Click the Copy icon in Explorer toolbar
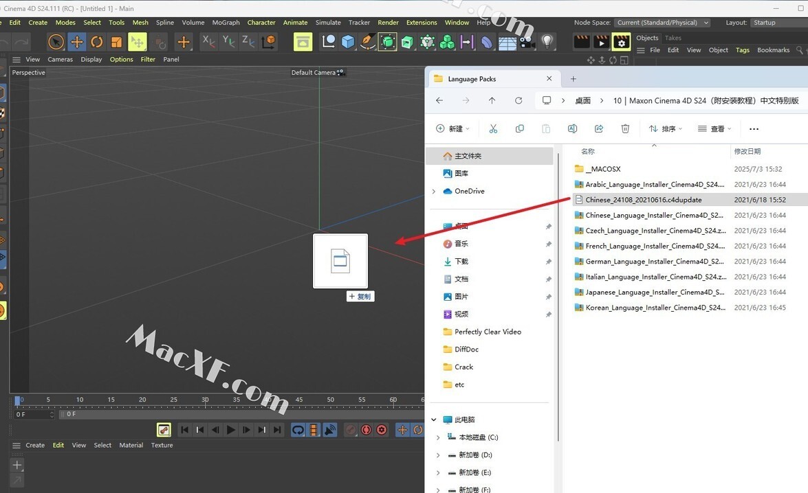The height and width of the screenshot is (493, 808). click(x=519, y=128)
